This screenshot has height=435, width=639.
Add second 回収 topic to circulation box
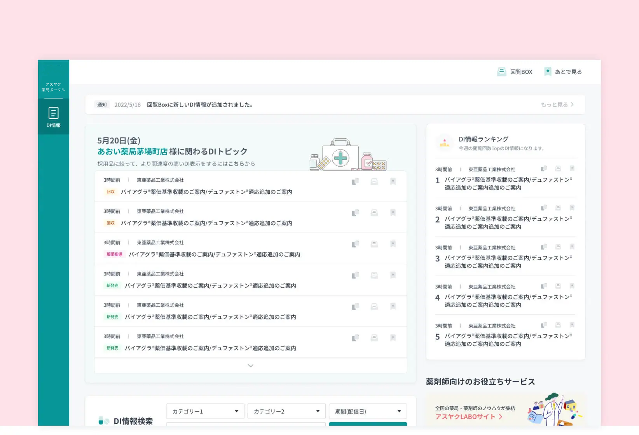(x=374, y=213)
